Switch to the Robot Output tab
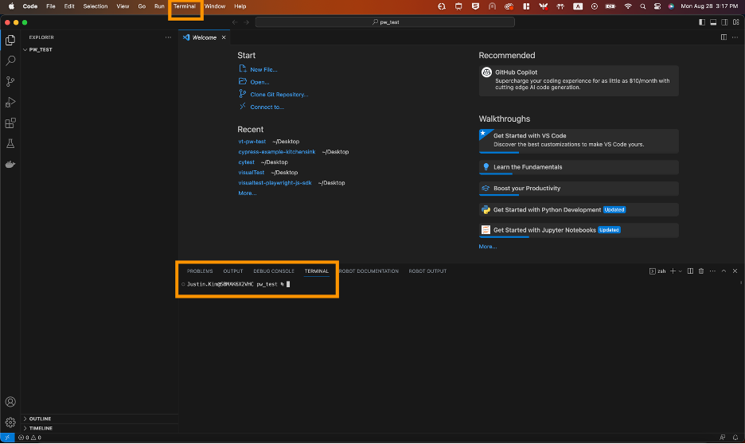This screenshot has width=745, height=444. pyautogui.click(x=427, y=271)
